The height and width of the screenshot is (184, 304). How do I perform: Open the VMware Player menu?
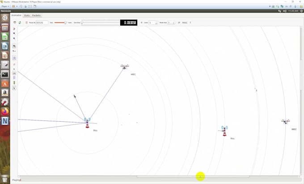5,6
